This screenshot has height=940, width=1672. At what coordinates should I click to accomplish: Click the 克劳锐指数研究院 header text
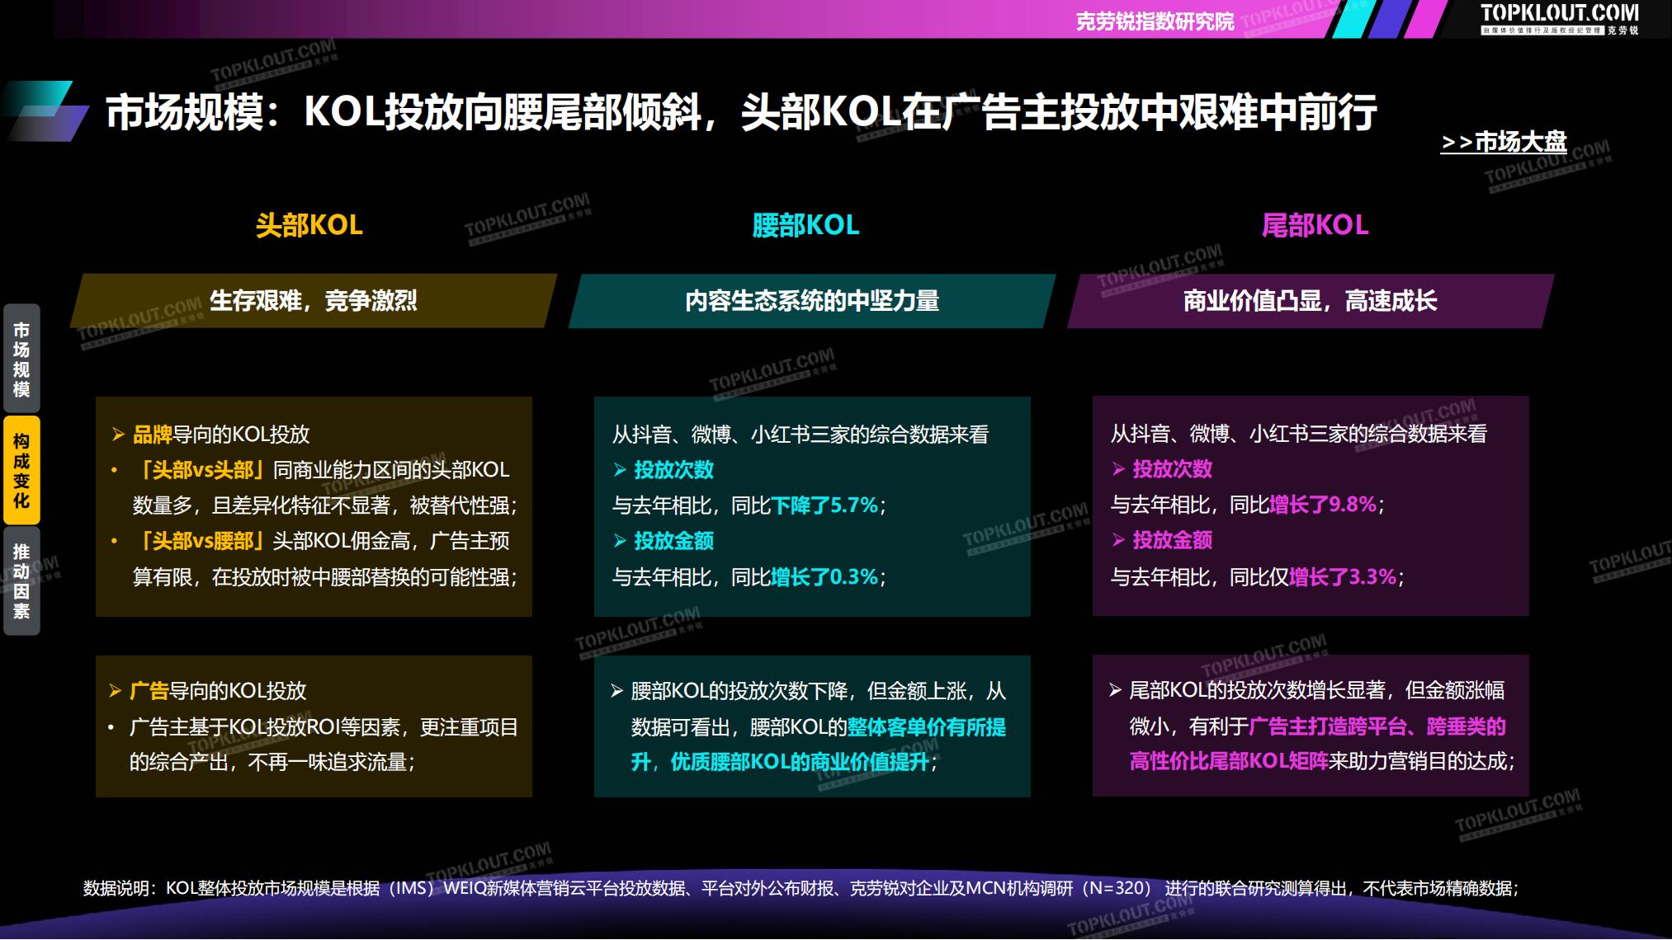tap(1155, 21)
